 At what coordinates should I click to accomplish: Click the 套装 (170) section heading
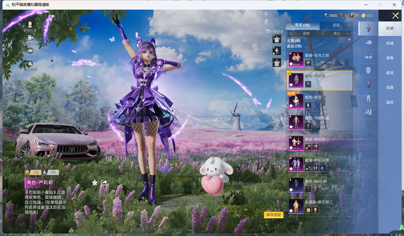pyautogui.click(x=294, y=46)
